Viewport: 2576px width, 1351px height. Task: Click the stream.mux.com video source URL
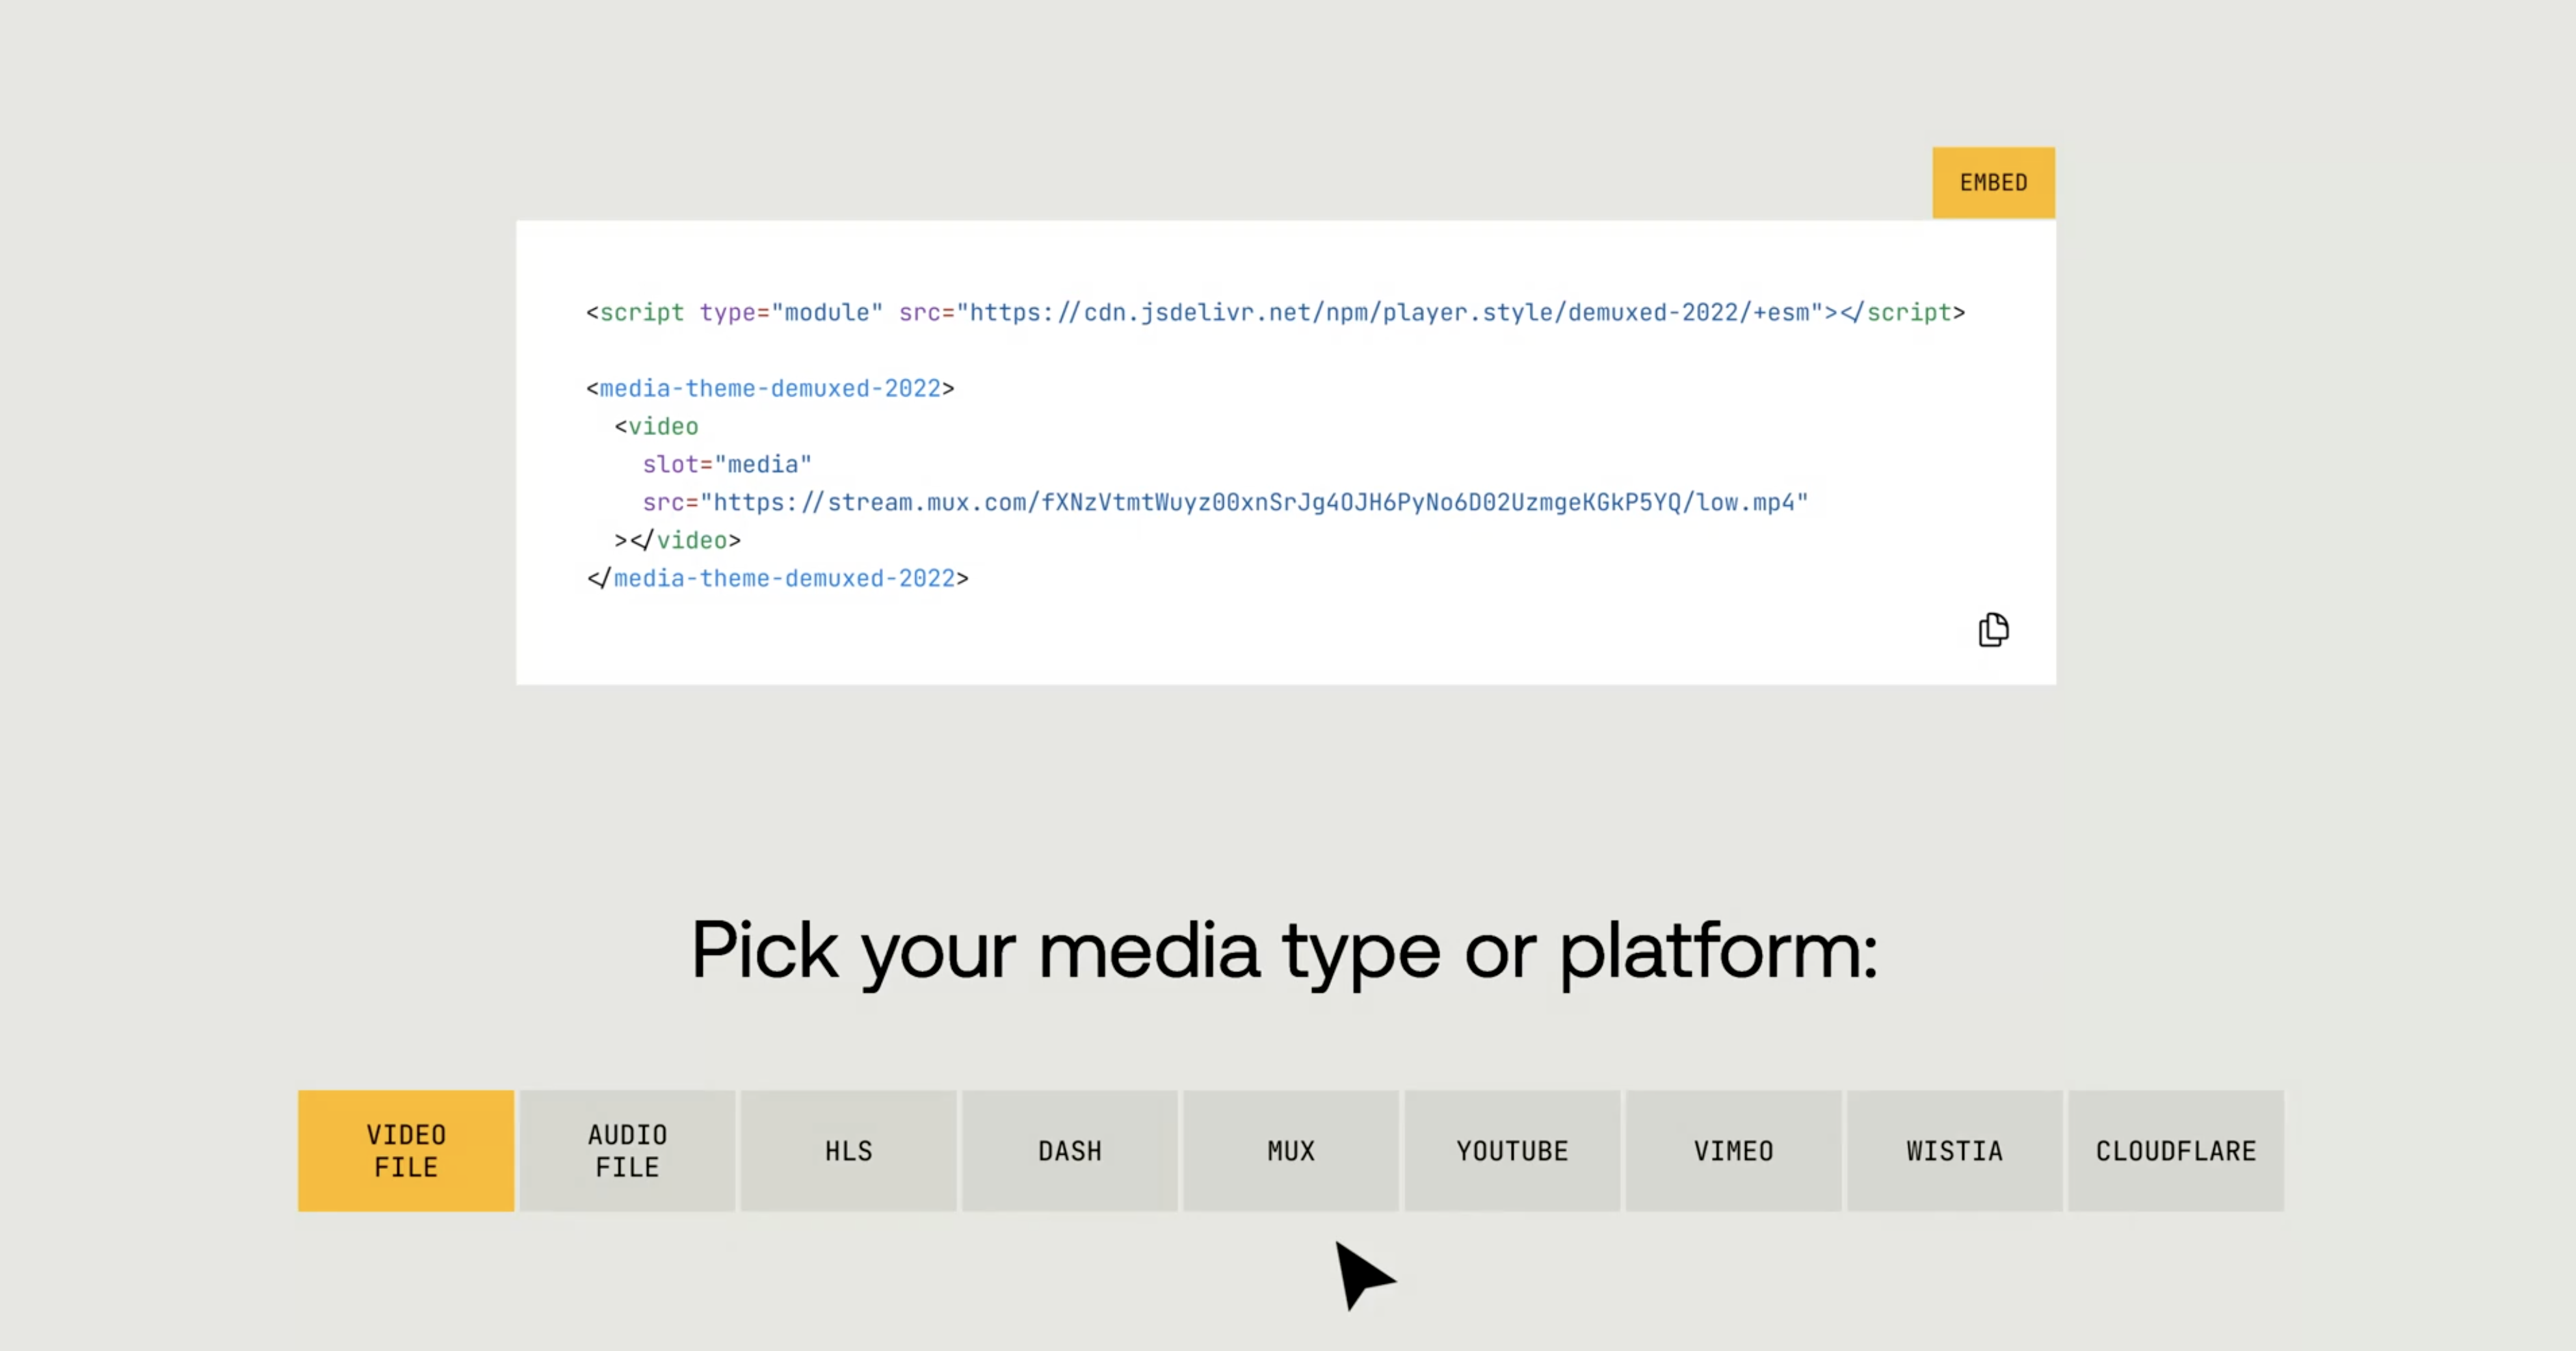(x=1255, y=502)
